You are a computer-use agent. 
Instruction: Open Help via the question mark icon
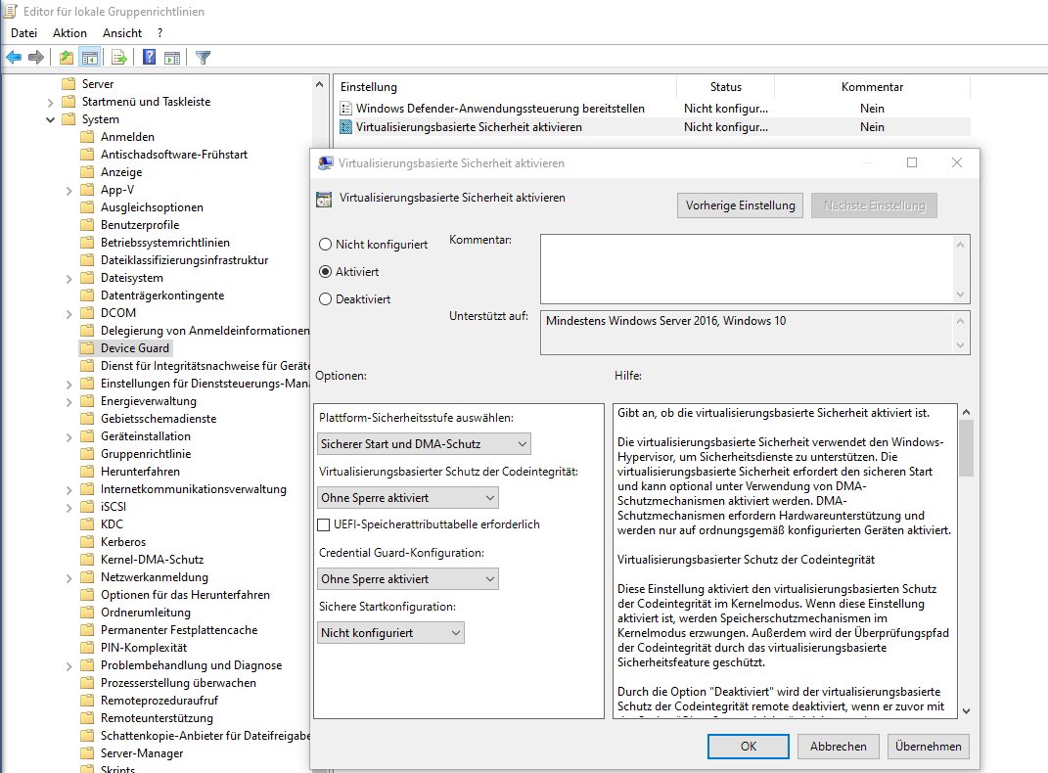(x=148, y=57)
